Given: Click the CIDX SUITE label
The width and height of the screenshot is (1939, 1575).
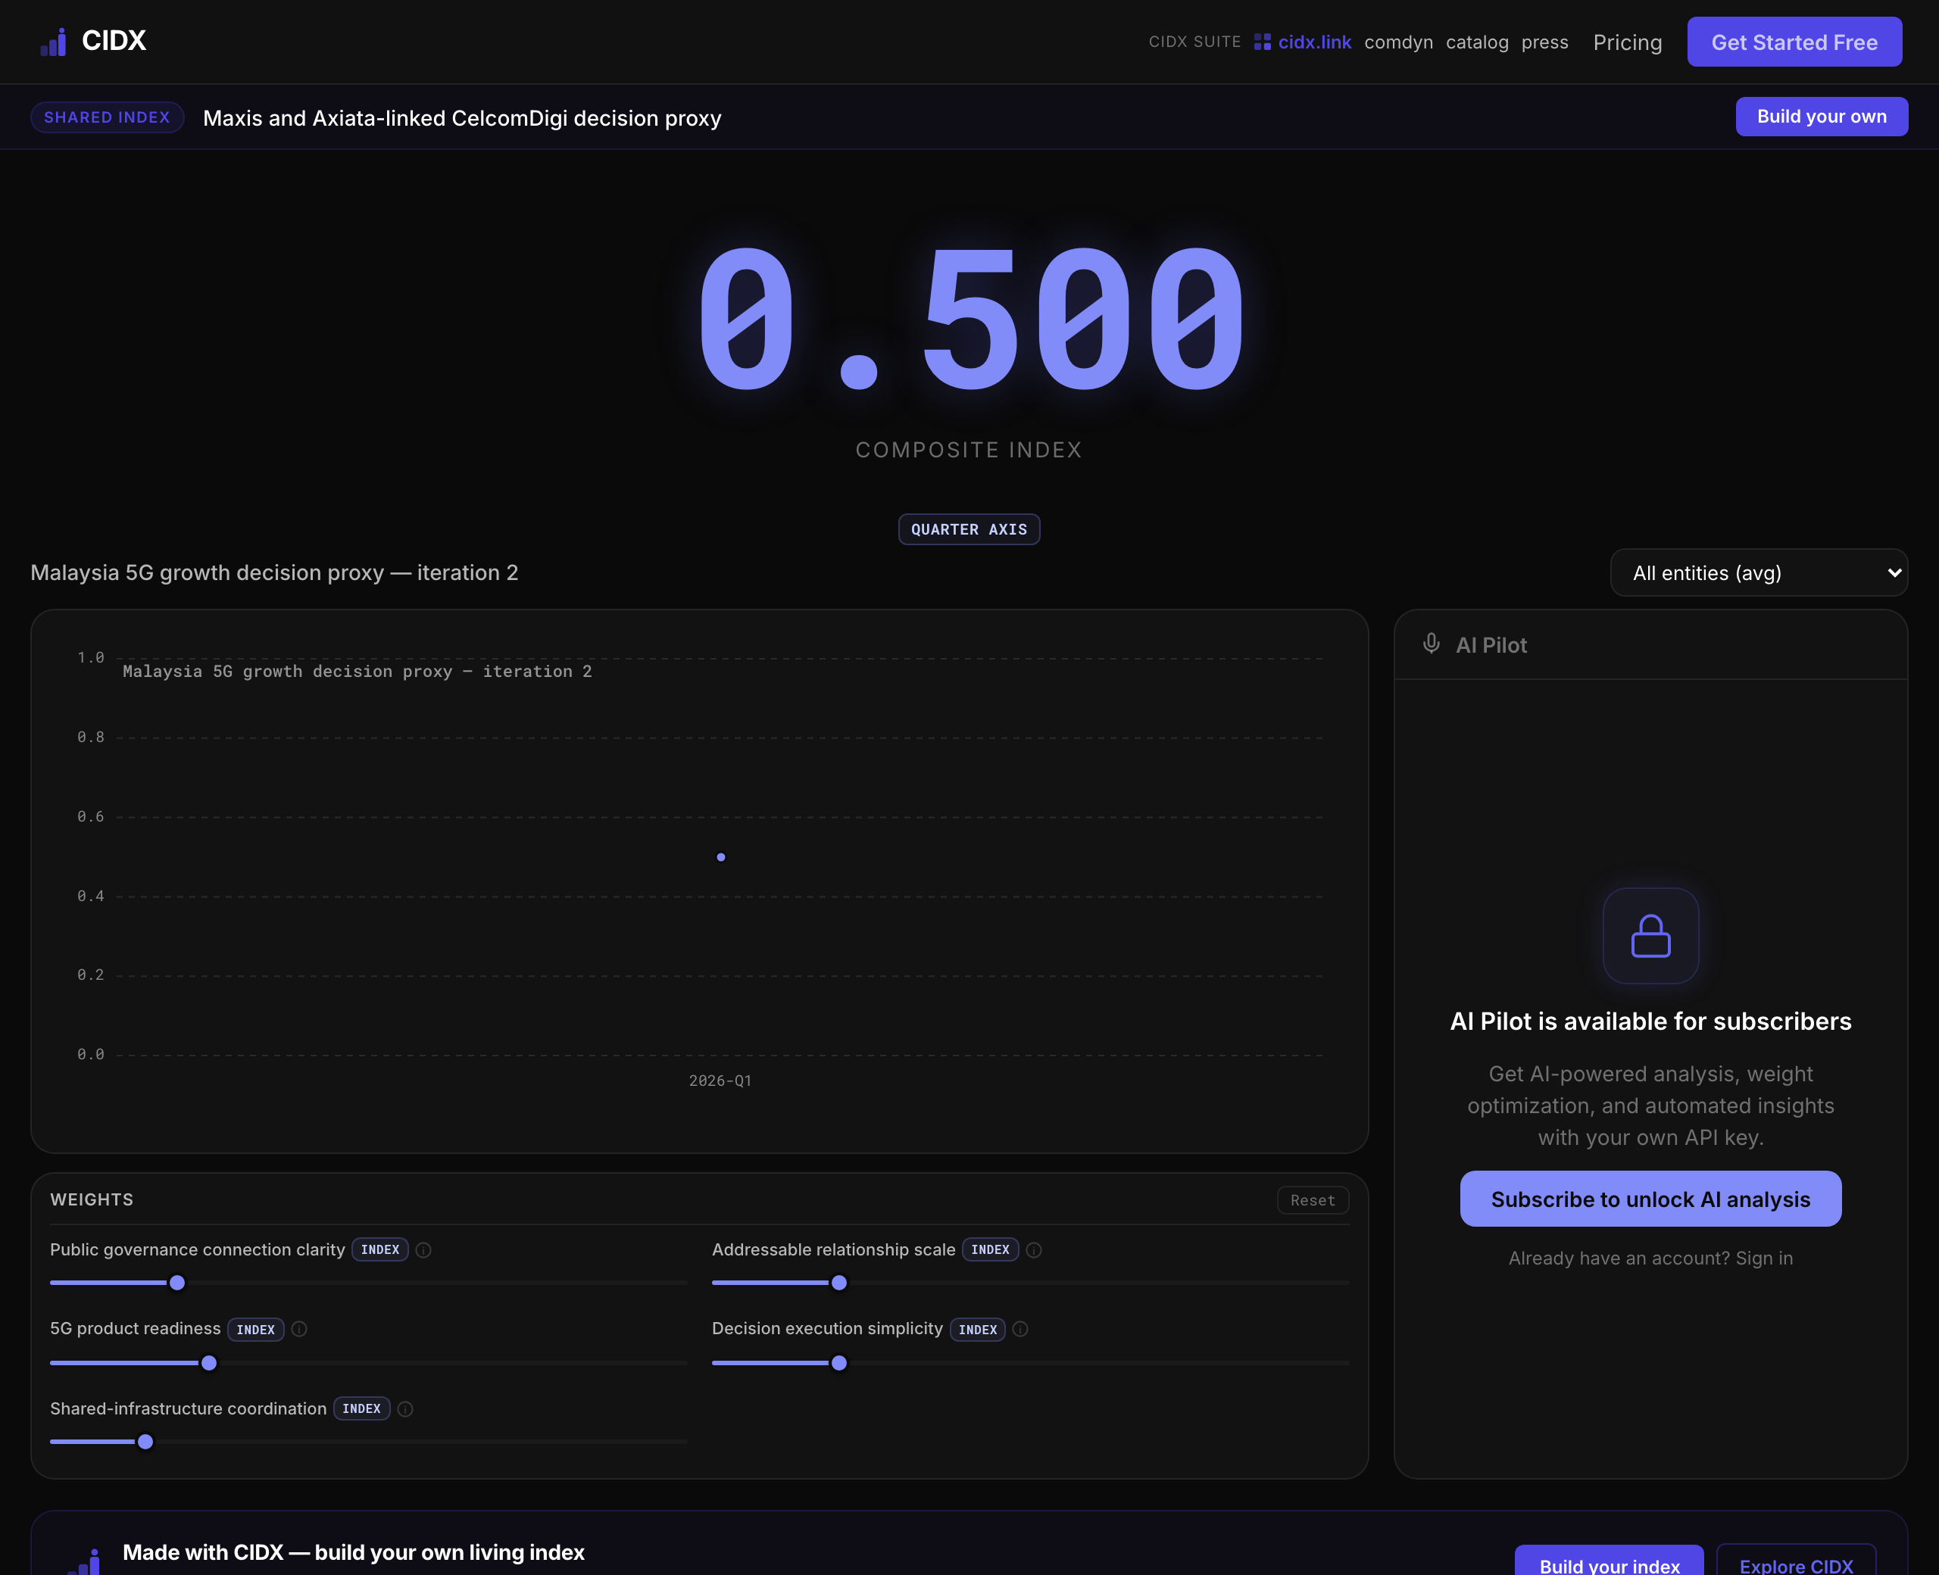Looking at the screenshot, I should click(1194, 42).
